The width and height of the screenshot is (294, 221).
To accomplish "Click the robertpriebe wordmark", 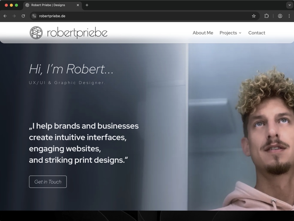I will 77,33.
